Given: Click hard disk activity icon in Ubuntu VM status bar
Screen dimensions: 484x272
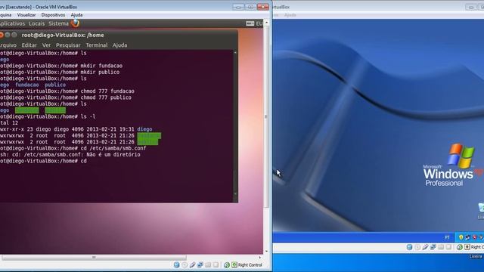Looking at the screenshot, I should pyautogui.click(x=176, y=265).
